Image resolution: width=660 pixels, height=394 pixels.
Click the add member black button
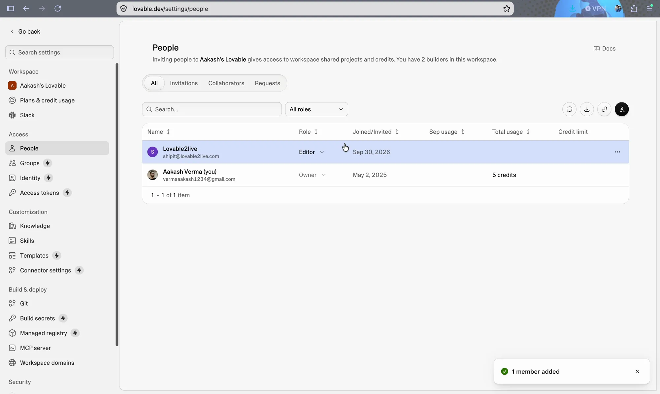(622, 109)
